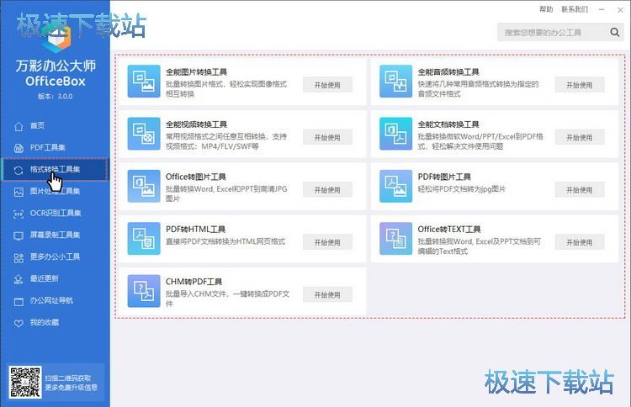
Task: Click the 全能音频转换工具 icon
Action: pyautogui.click(x=396, y=82)
